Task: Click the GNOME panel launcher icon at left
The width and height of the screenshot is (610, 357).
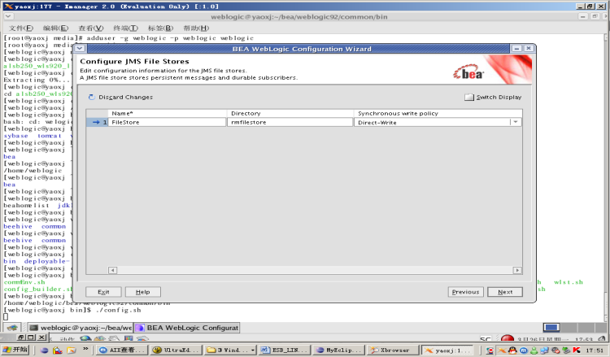Action: coord(12,328)
